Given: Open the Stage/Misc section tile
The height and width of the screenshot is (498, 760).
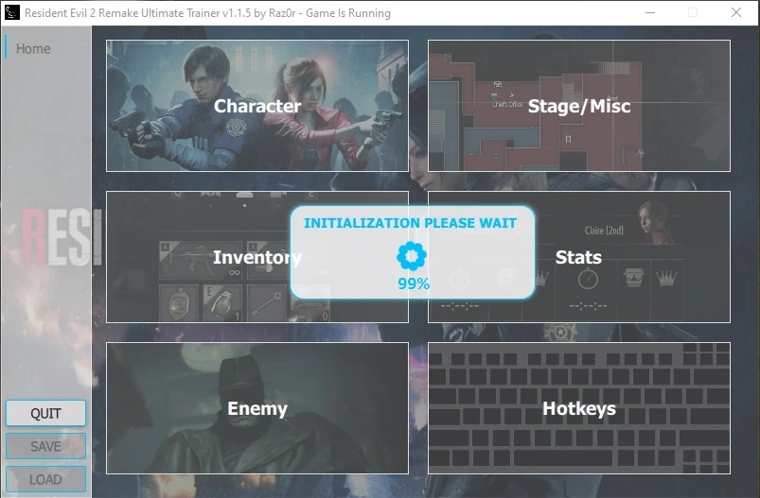Looking at the screenshot, I should (x=579, y=106).
